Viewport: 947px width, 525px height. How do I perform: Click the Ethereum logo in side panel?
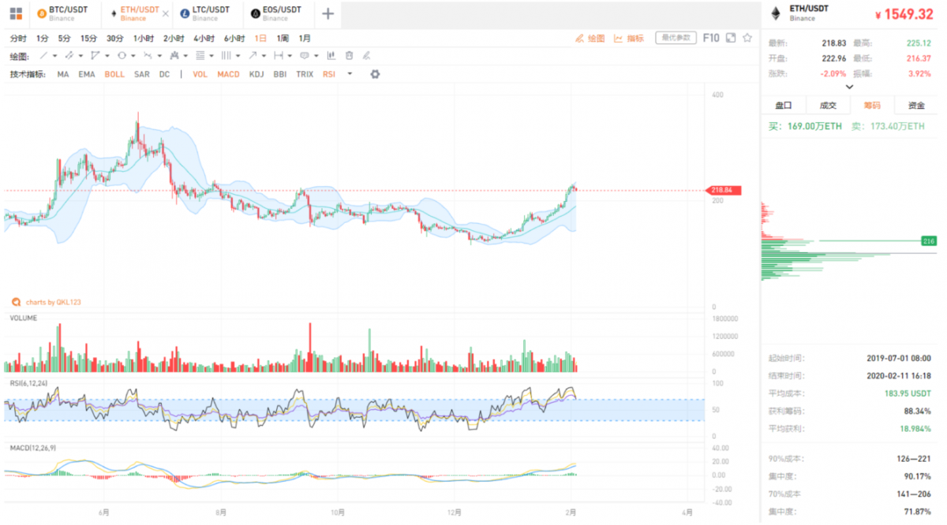[776, 13]
